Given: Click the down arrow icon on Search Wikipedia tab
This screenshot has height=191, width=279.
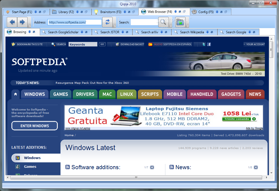Looking at the screenshot, I should tap(207, 32).
